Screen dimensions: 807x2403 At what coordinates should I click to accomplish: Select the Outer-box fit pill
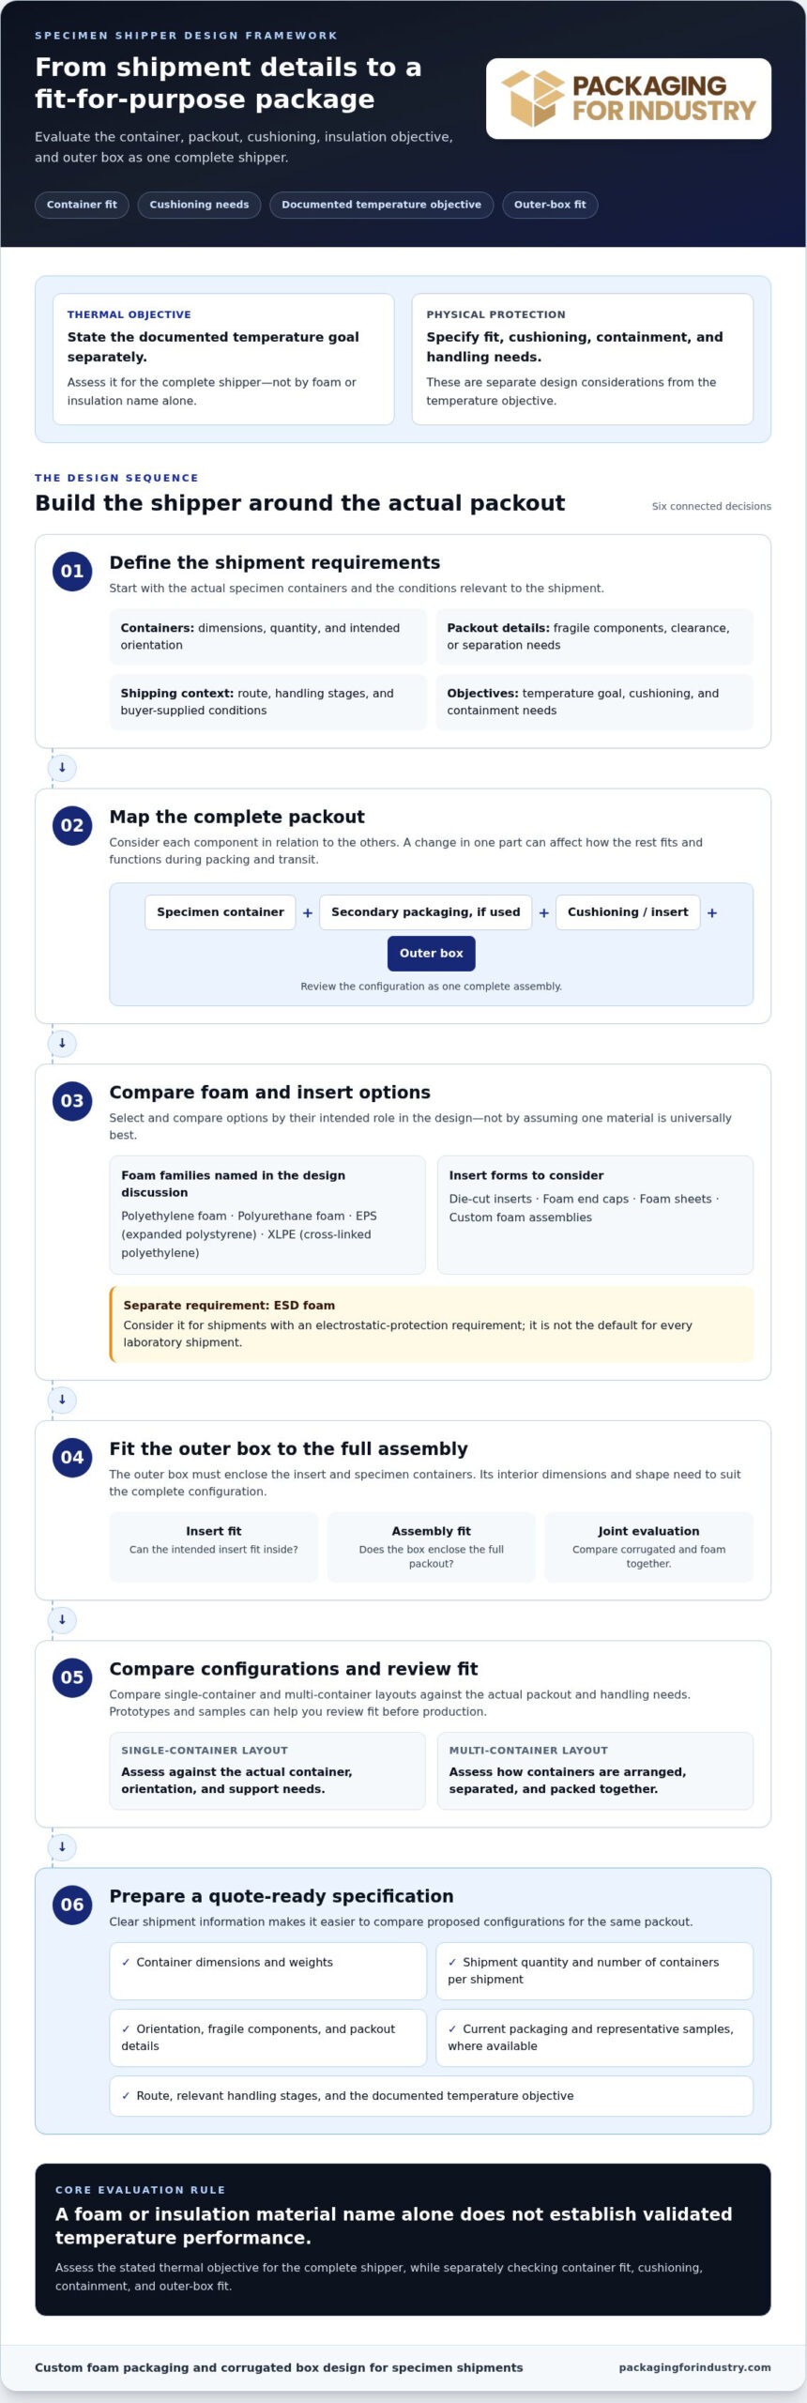click(x=550, y=205)
